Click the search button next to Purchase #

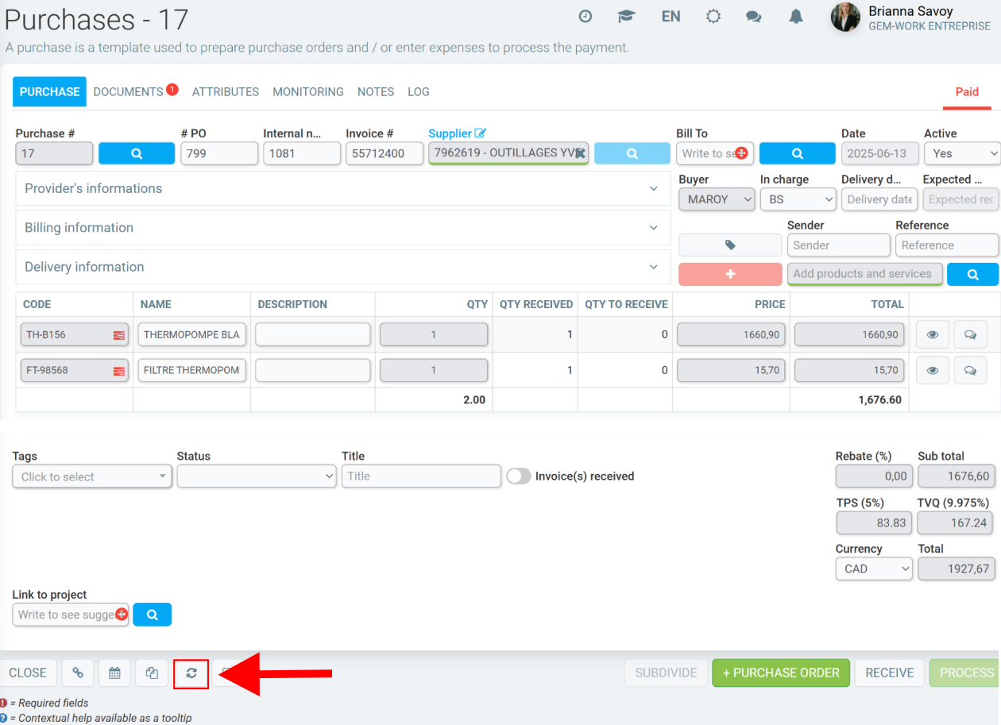tap(137, 153)
